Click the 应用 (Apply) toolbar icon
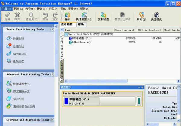Image resolution: width=181 pixels, height=126 pixels. (x=7, y=16)
